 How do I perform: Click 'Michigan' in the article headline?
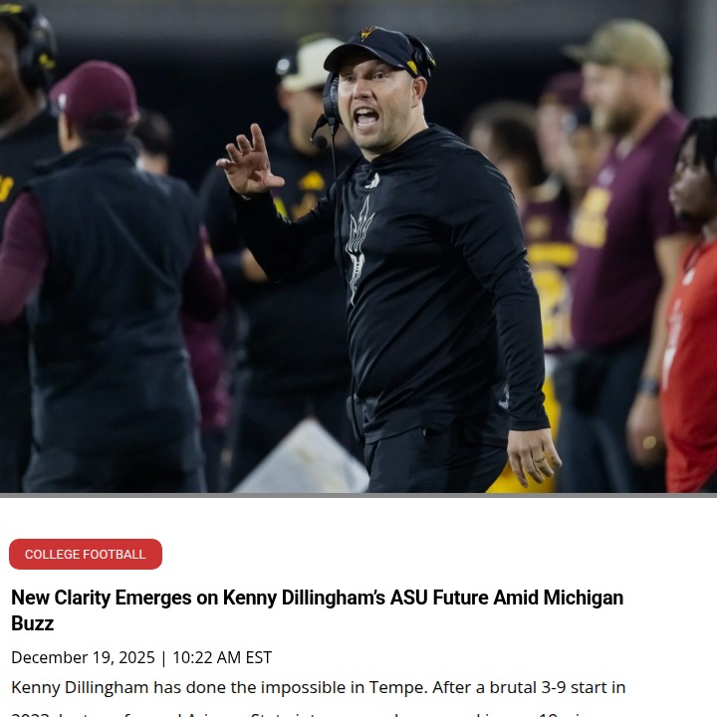[583, 597]
